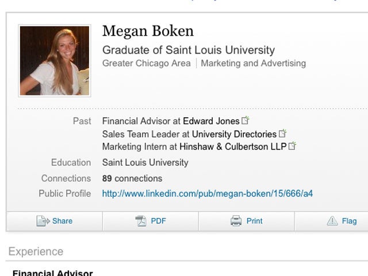The image size is (368, 276).
Task: Click the printer icon
Action: pos(236,221)
